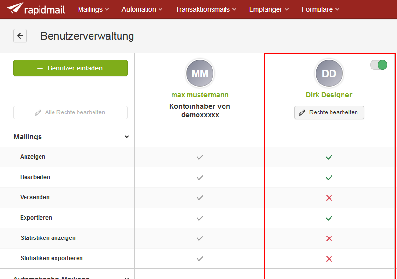Toggle Dirk Designer's Anzeigen permission checkmark

point(329,157)
